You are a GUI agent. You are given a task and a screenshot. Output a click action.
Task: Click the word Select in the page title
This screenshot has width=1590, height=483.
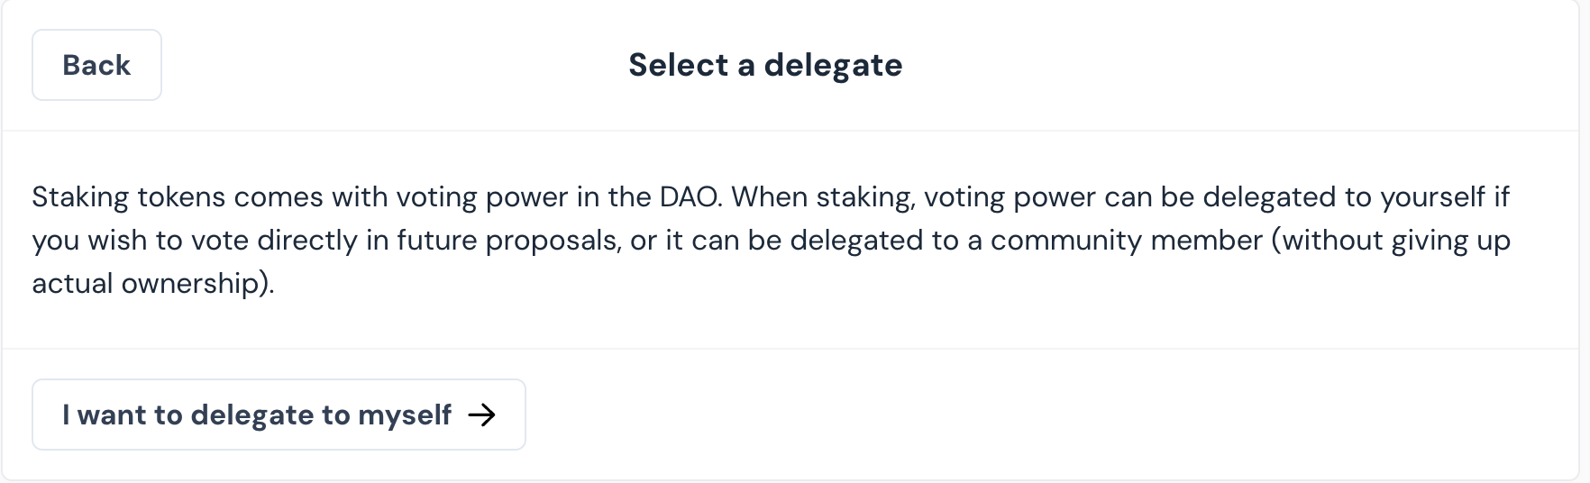pos(678,65)
